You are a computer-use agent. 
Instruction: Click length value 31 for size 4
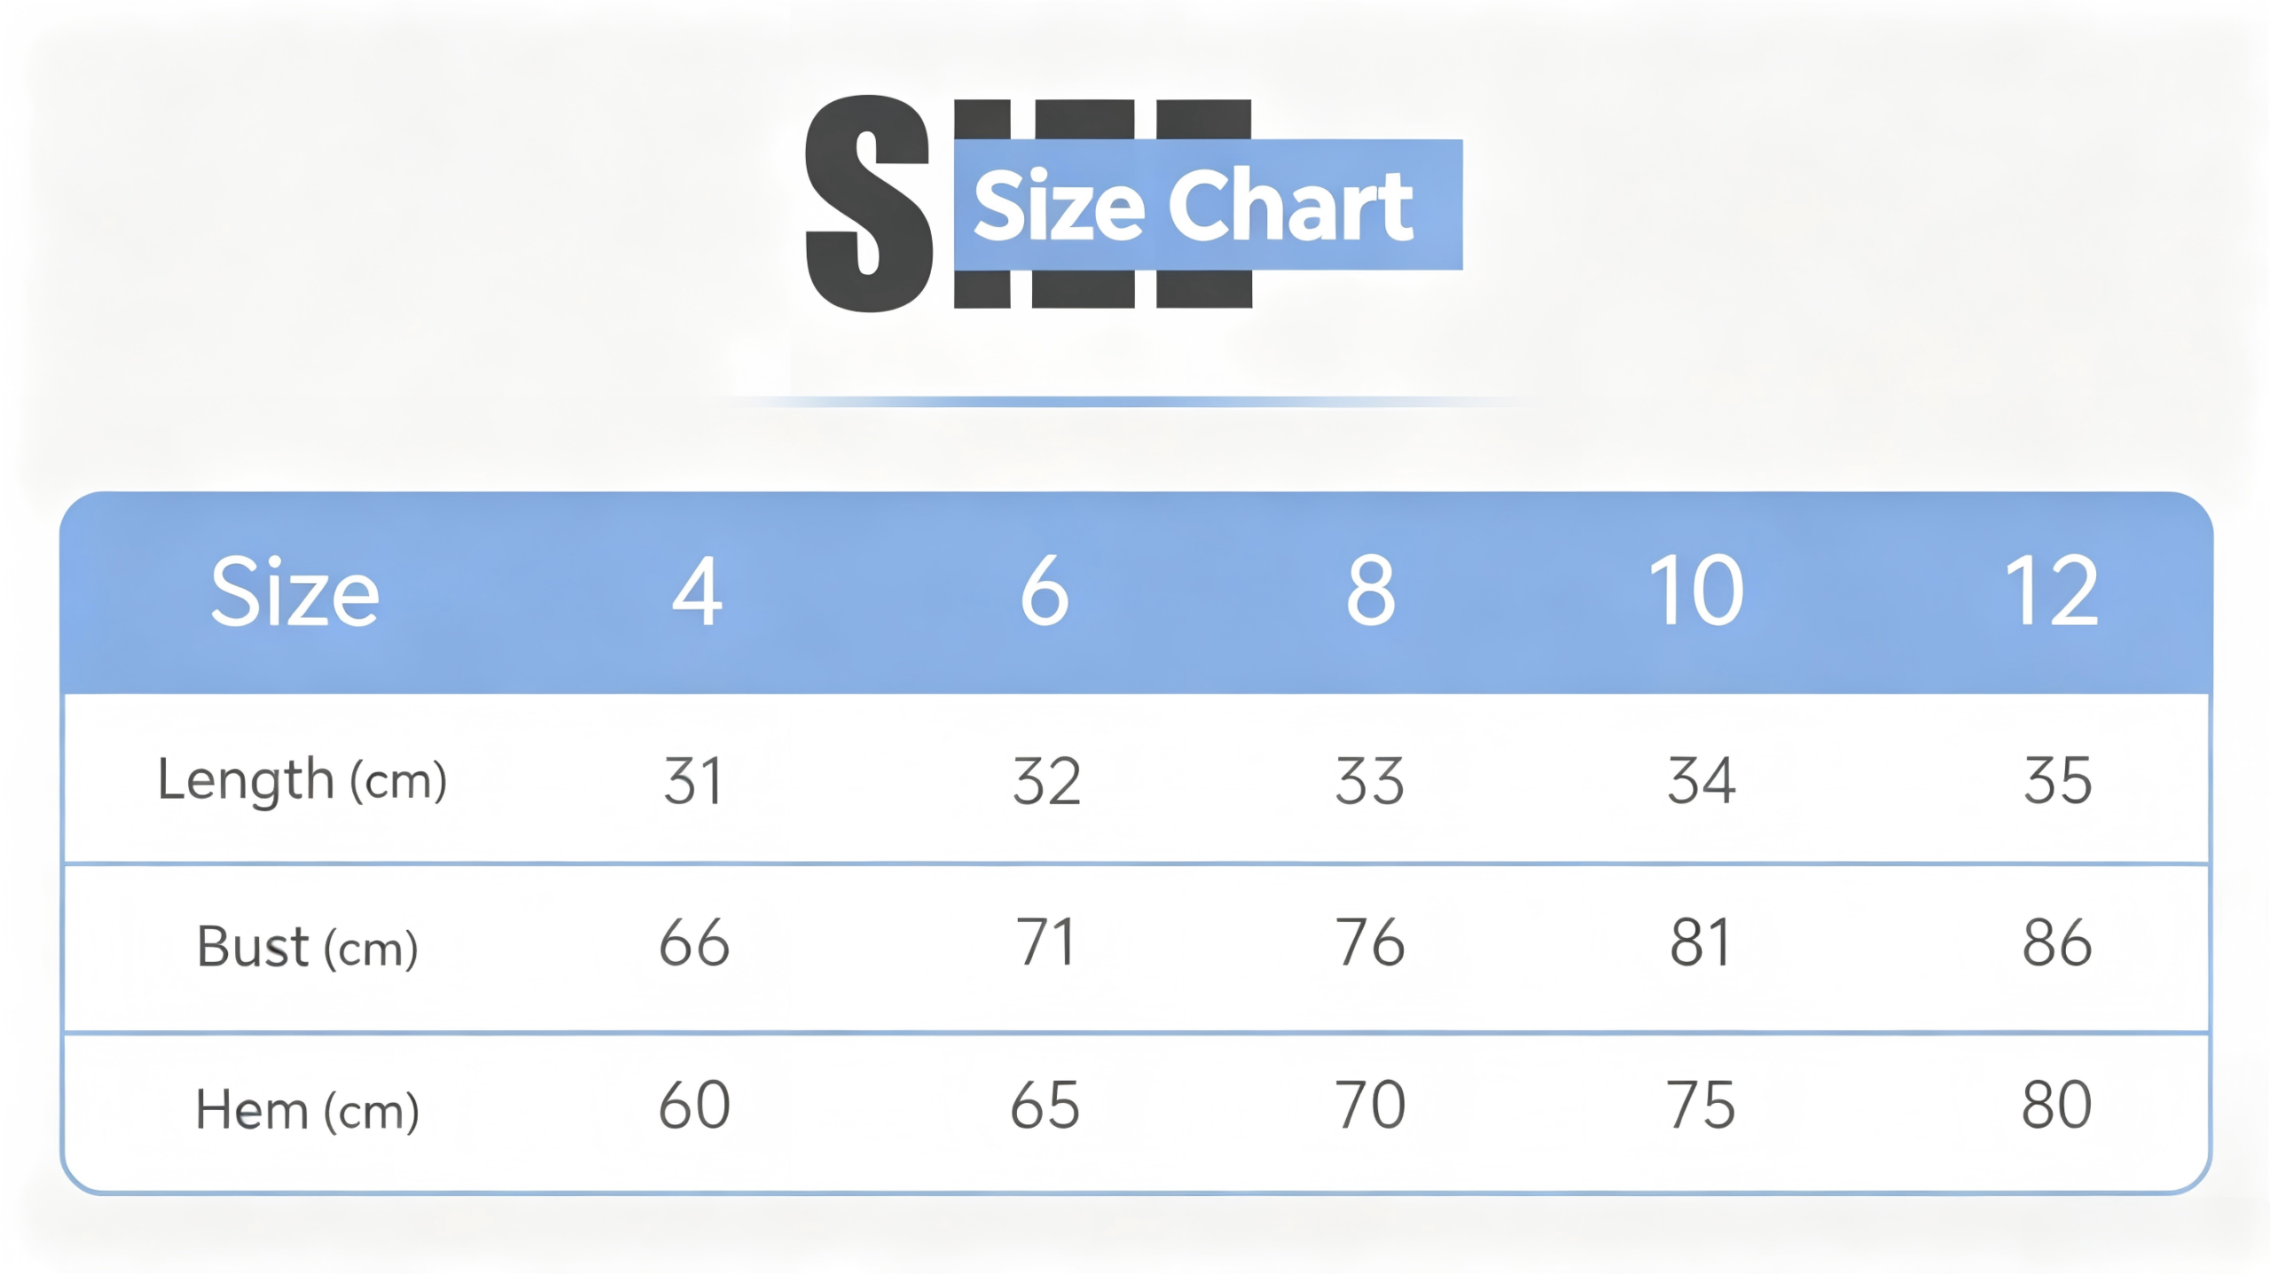[x=693, y=782]
